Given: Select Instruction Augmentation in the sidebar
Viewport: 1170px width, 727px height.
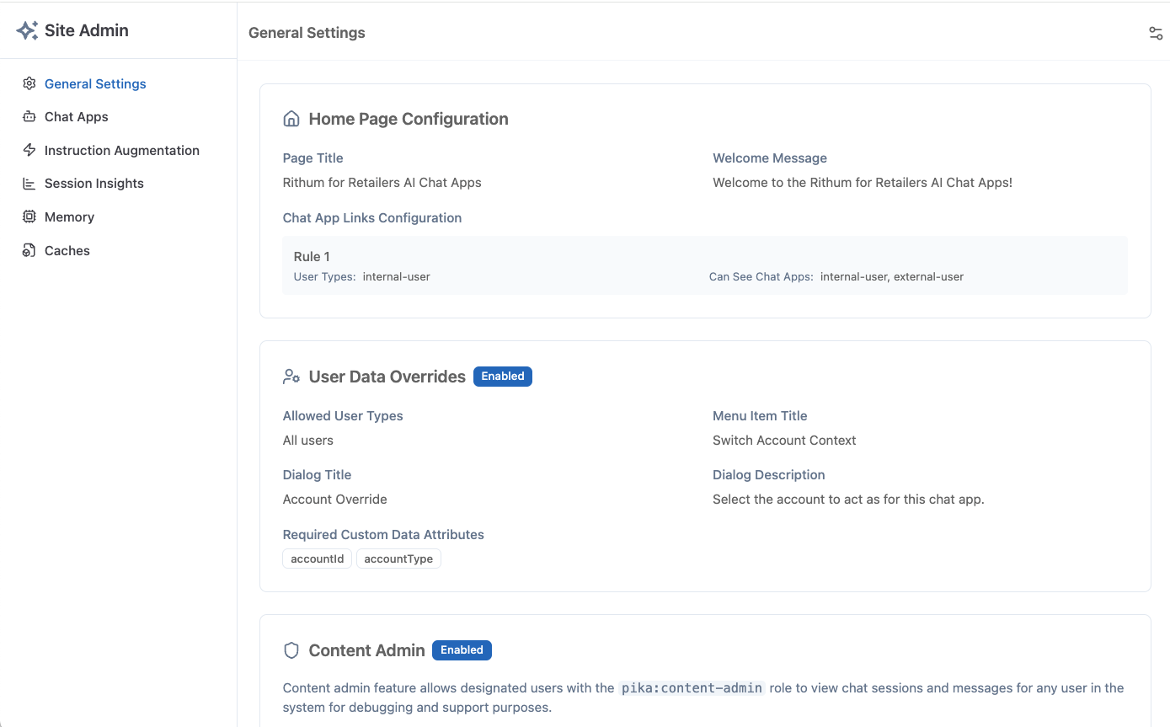Looking at the screenshot, I should pyautogui.click(x=122, y=150).
